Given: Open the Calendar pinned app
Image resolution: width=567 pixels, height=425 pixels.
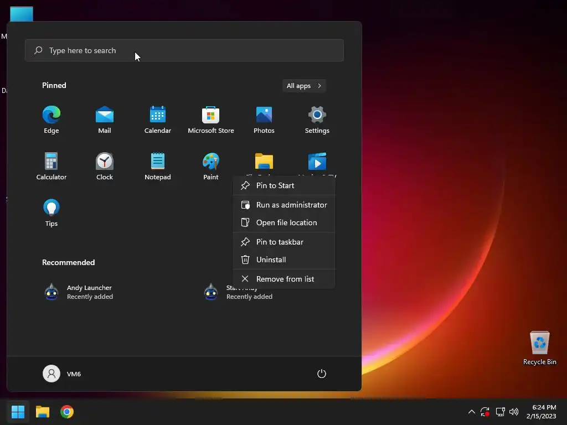Looking at the screenshot, I should 158,120.
